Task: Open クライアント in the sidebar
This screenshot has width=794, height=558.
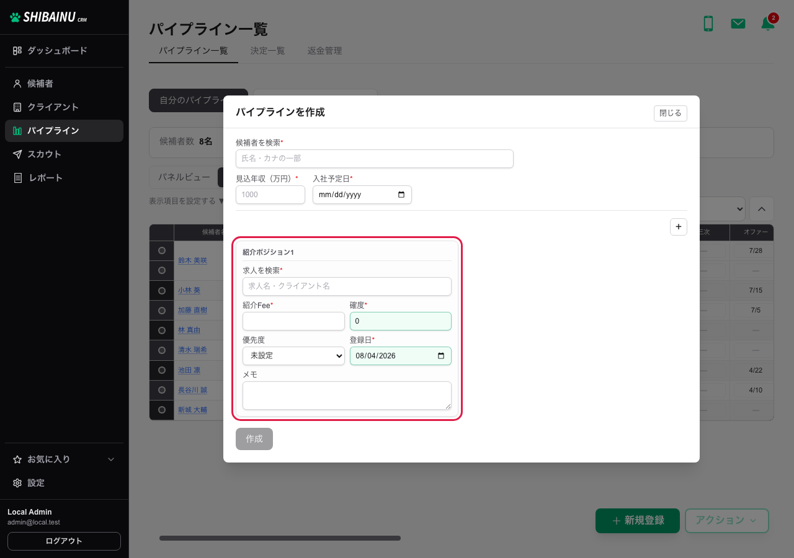Action: [64, 107]
